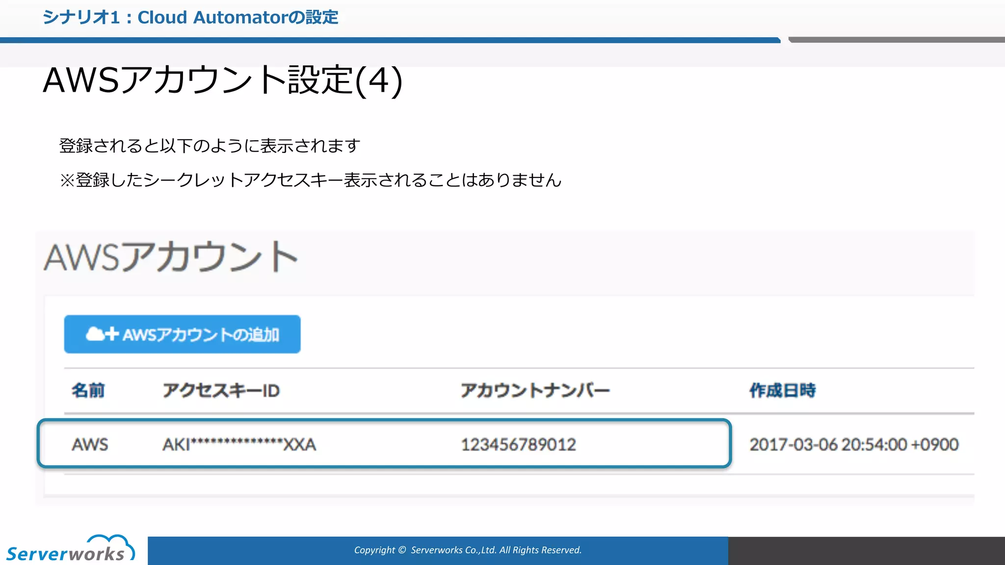The image size is (1005, 565).
Task: Sort by the 作成日時 column header
Action: coord(782,390)
